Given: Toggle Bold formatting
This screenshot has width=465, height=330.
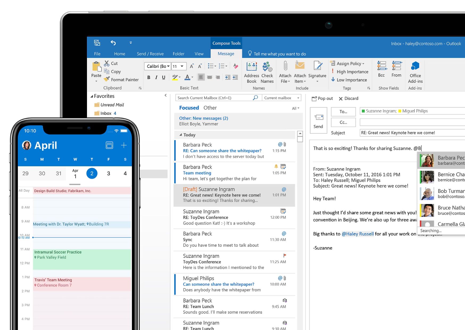Looking at the screenshot, I should (149, 77).
